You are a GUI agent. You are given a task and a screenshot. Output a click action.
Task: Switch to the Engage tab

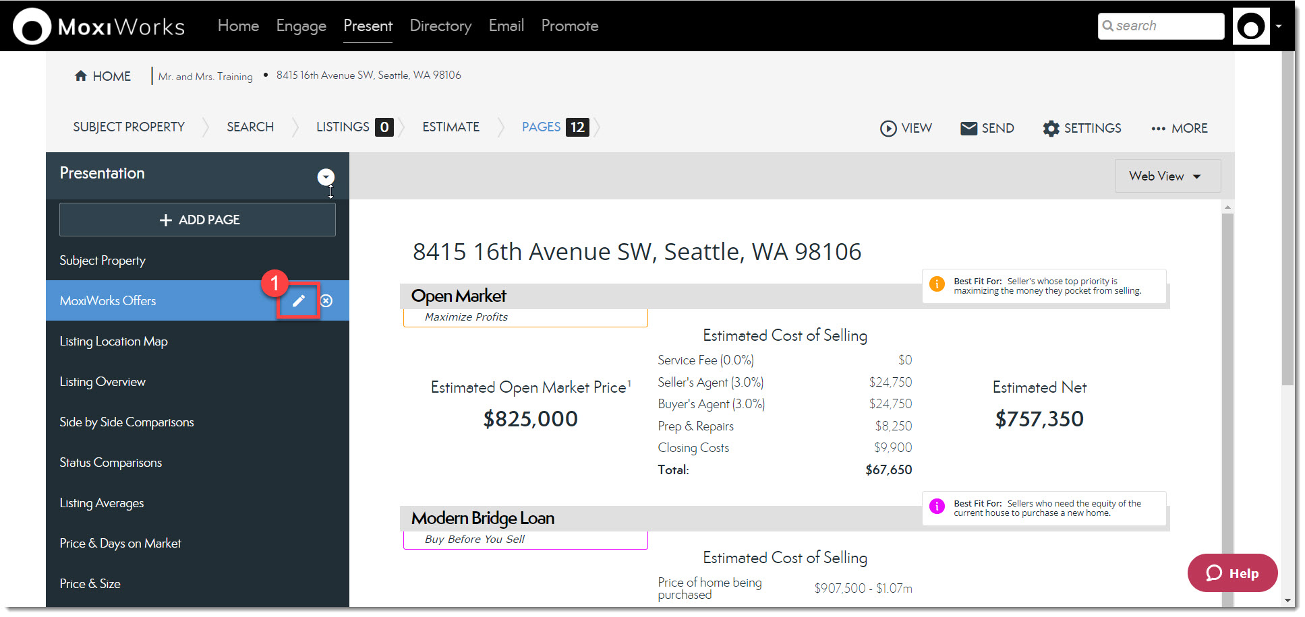(301, 26)
